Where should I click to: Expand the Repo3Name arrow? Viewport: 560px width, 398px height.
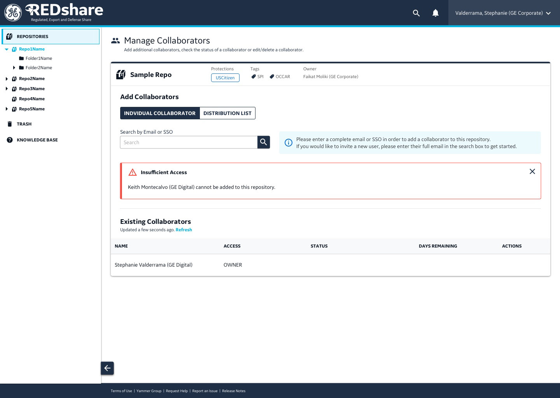point(7,89)
